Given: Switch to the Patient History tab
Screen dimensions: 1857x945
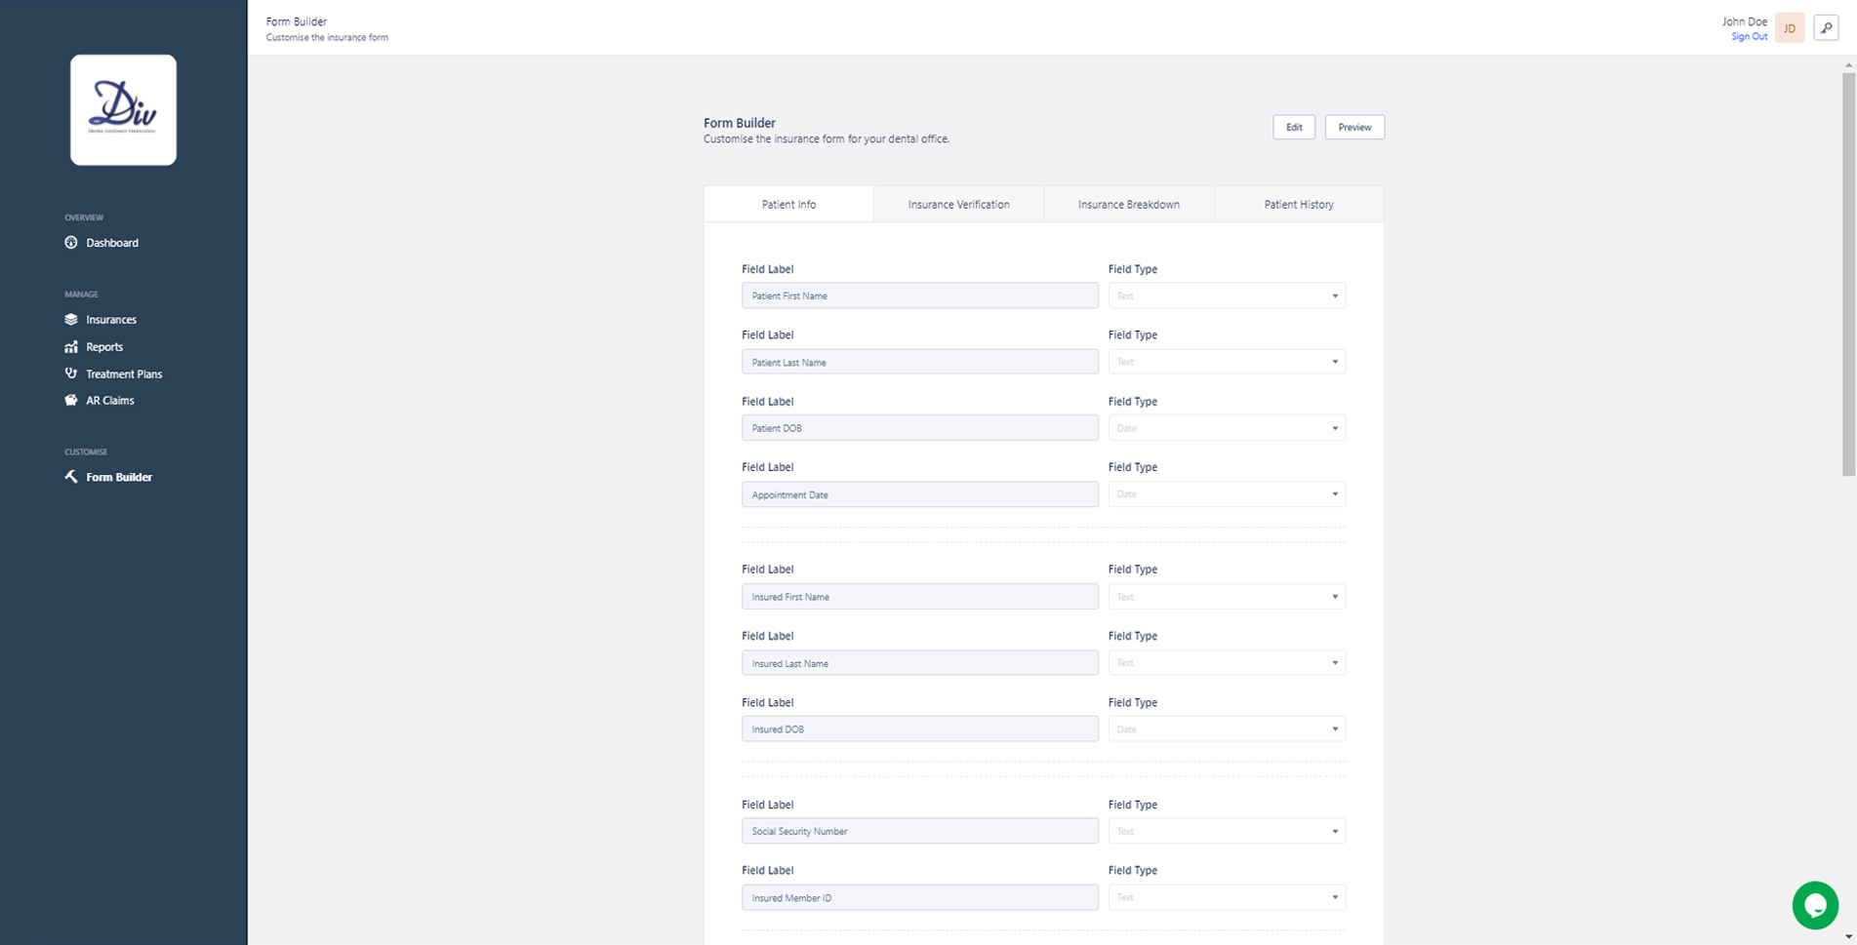Looking at the screenshot, I should click(1298, 205).
